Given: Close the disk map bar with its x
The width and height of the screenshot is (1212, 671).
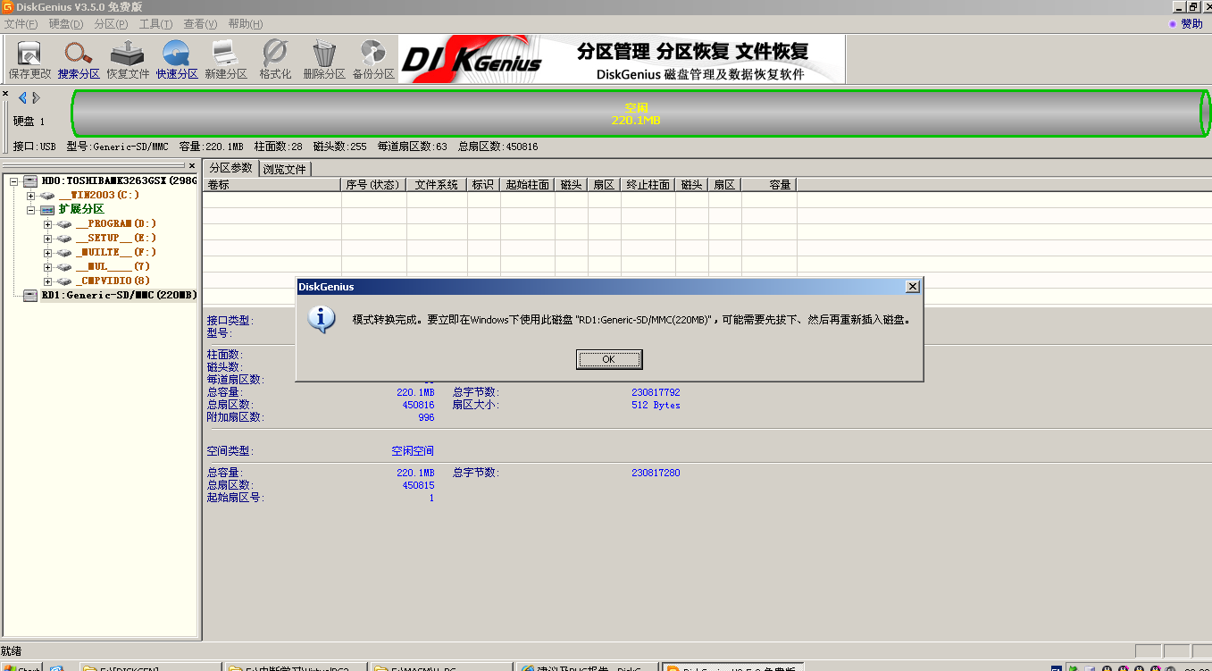Looking at the screenshot, I should [x=5, y=94].
